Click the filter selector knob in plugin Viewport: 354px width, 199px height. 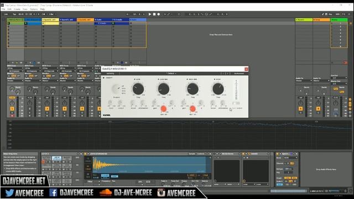tap(116, 89)
